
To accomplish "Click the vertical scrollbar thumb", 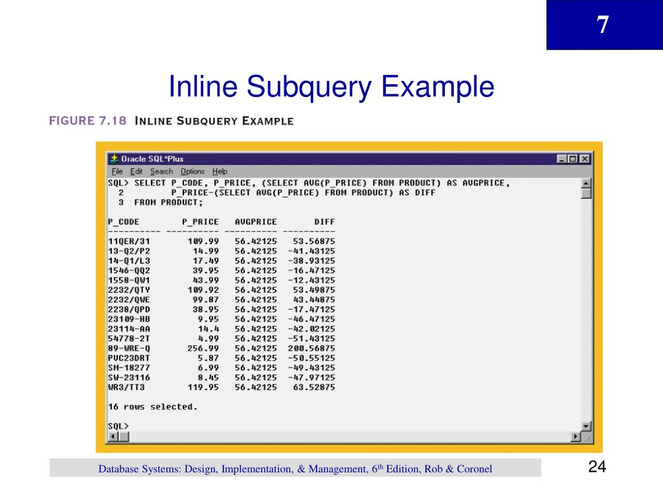I will click(x=586, y=193).
